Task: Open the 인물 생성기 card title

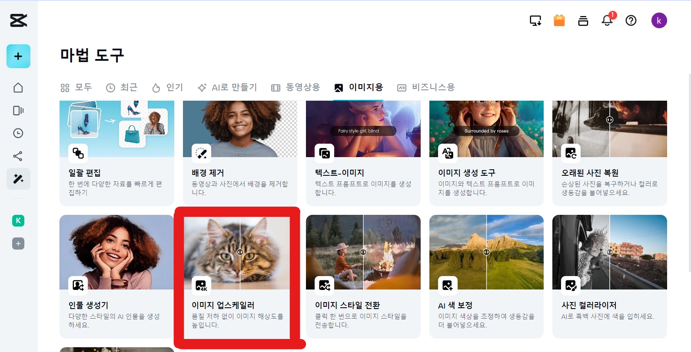Action: pos(88,305)
